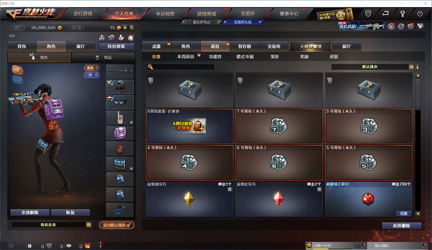This screenshot has height=250, width=432.
Task: Click the chat bubble icon in status bar
Action: [69, 246]
